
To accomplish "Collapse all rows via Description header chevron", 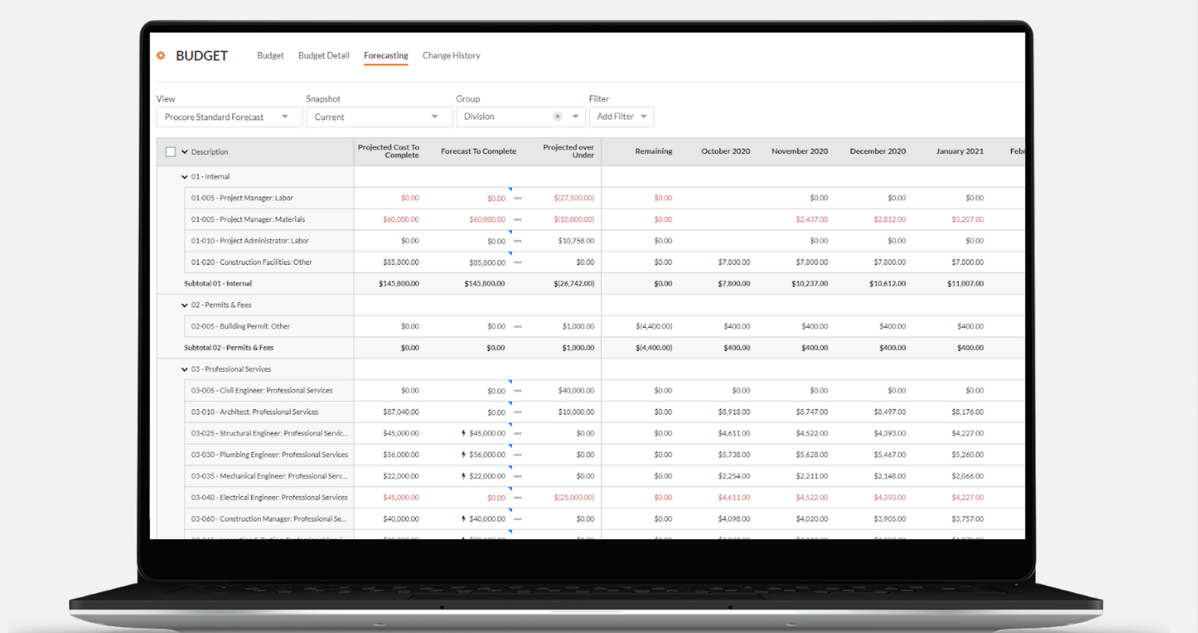I will [184, 152].
